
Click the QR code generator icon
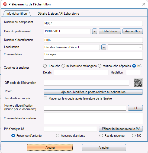tap(138, 83)
